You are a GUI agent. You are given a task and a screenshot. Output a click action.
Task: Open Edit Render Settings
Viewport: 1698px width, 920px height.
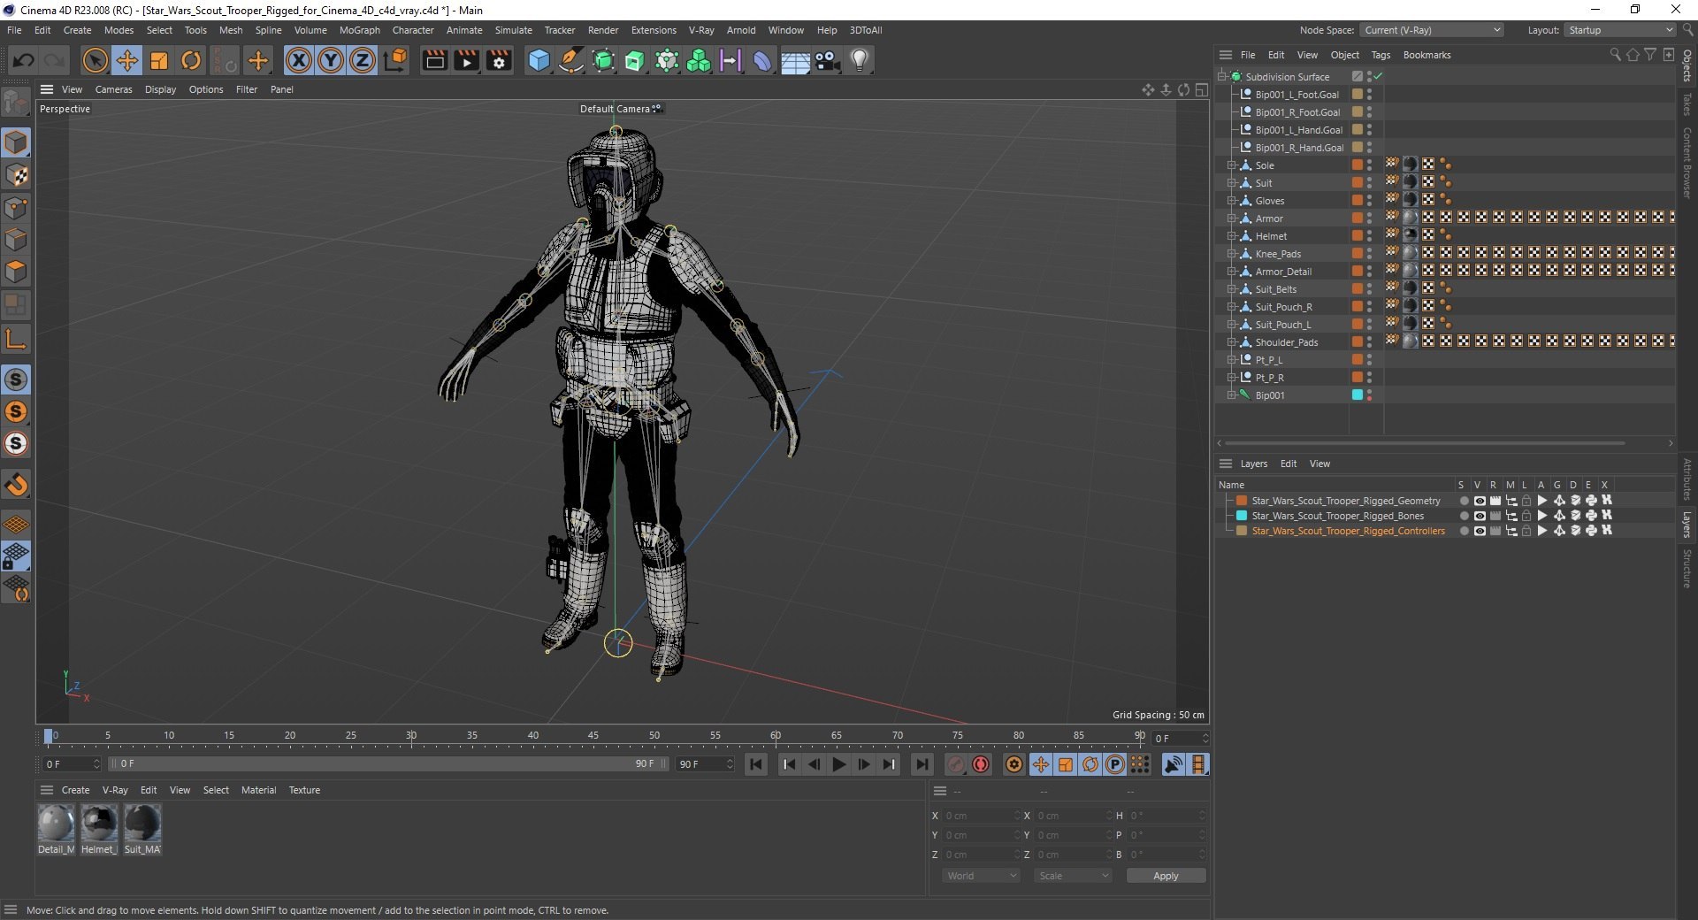pos(499,60)
